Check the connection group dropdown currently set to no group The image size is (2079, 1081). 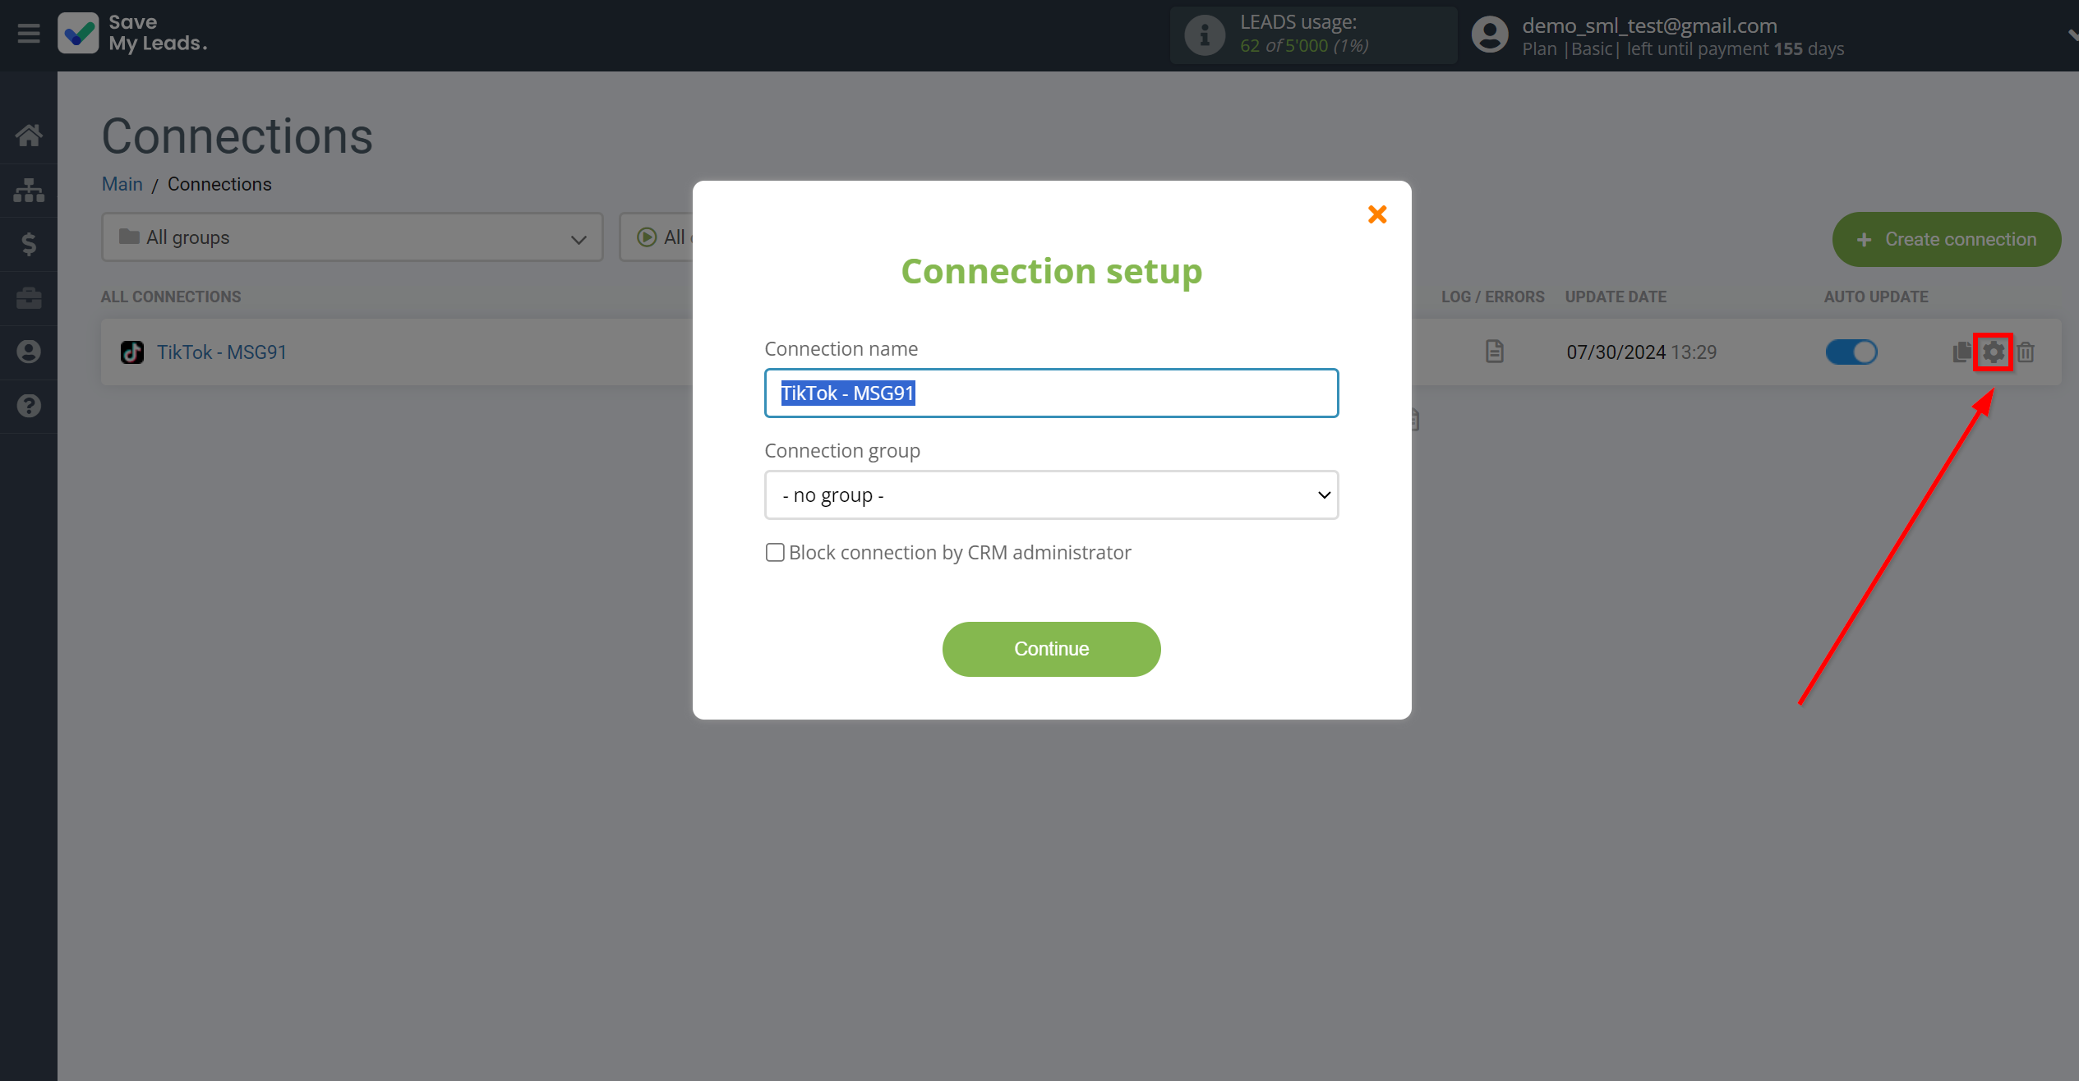[1052, 495]
